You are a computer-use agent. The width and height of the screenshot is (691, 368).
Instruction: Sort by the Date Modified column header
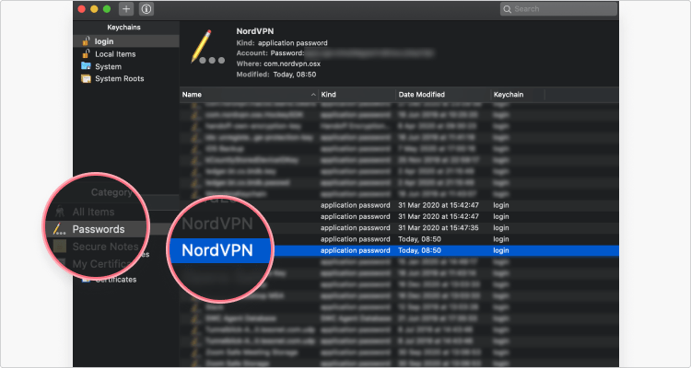coord(443,95)
